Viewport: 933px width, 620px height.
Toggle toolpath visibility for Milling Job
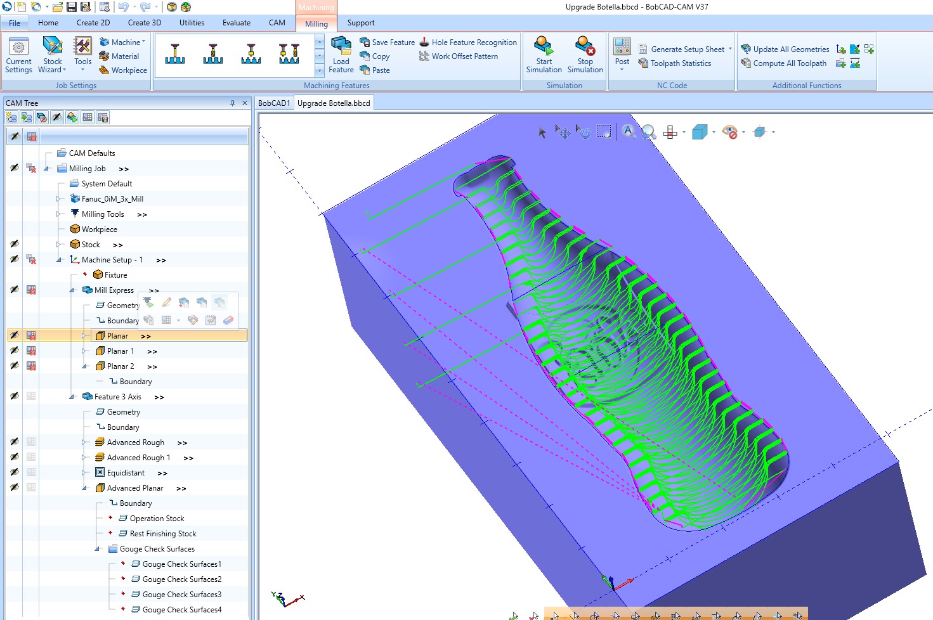15,168
